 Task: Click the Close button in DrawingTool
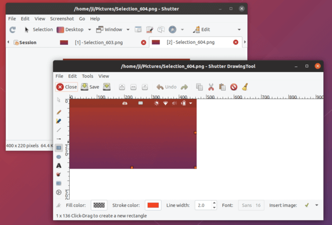click(x=67, y=87)
